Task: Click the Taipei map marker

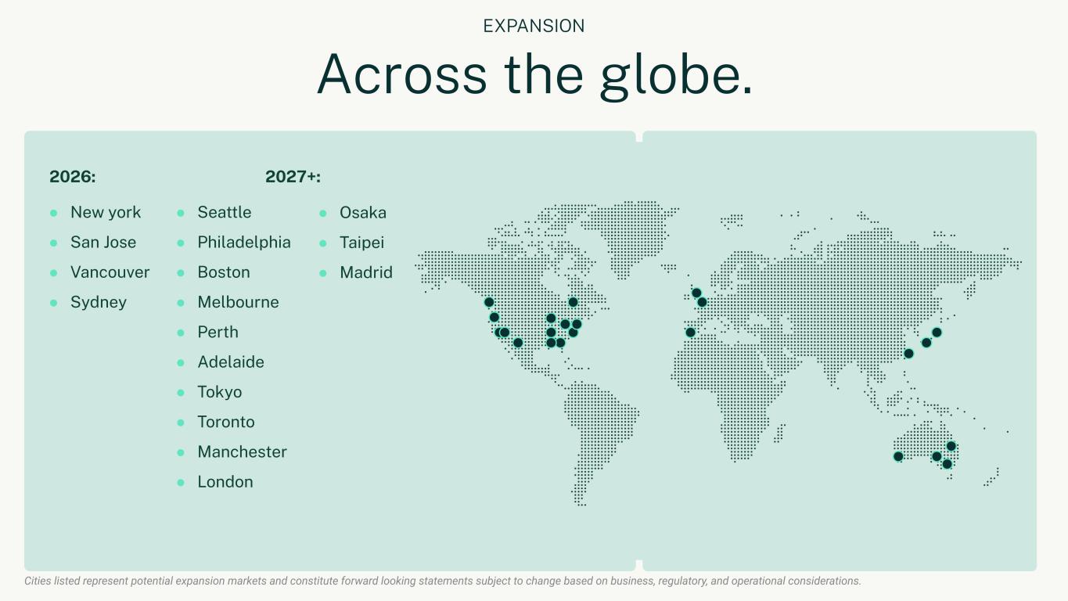Action: coord(908,354)
